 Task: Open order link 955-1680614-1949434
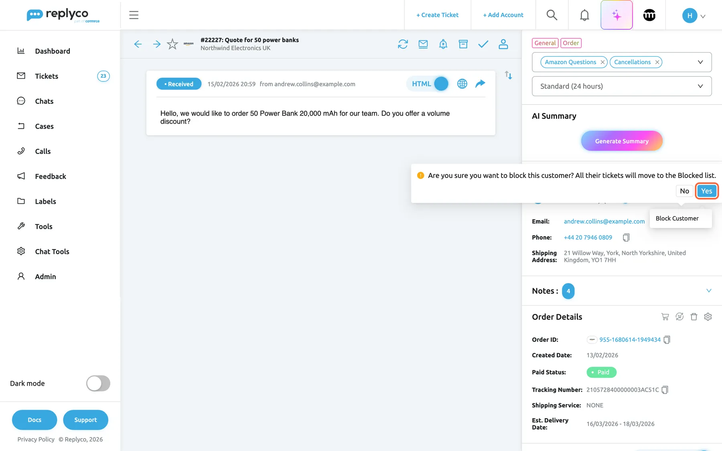click(630, 340)
